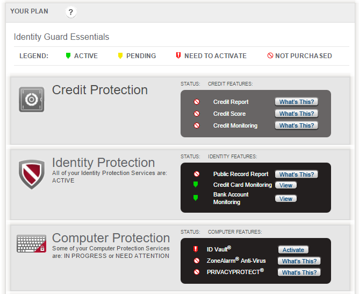Open What's This for Credit Score
This screenshot has height=294, width=359.
tap(296, 114)
